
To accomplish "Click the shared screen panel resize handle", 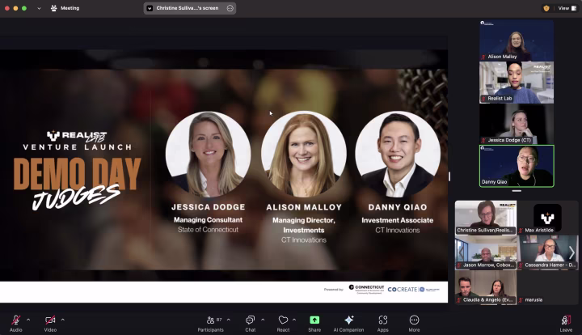I will 449,176.
